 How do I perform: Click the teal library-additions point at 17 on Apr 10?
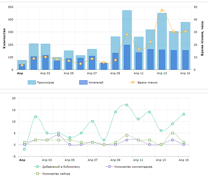[x=127, y=105]
